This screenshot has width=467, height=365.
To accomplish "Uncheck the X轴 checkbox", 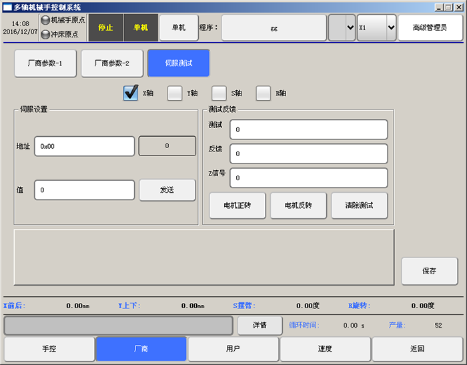I will (131, 93).
